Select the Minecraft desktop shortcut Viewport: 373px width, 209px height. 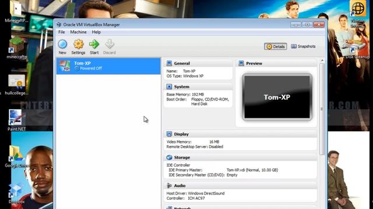coord(17,48)
